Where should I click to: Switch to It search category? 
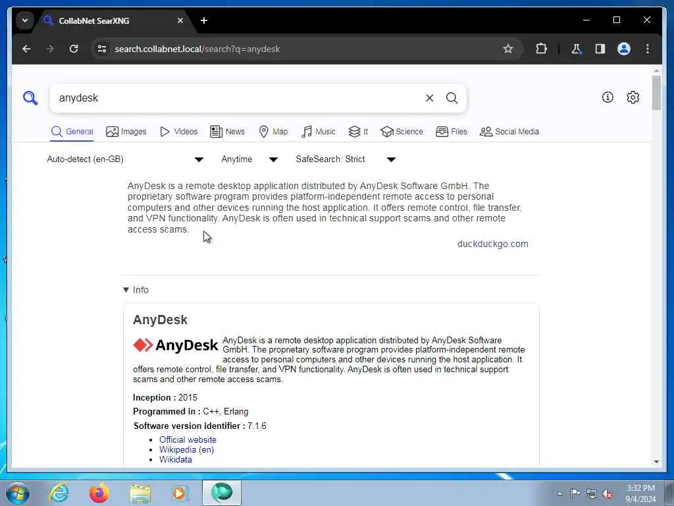click(358, 132)
